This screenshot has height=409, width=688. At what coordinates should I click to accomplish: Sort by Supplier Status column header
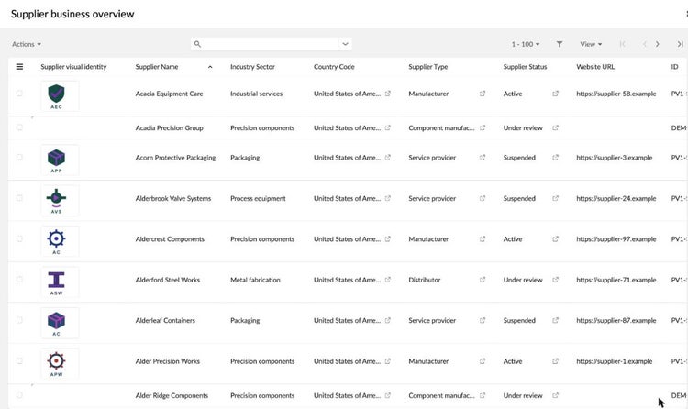525,67
